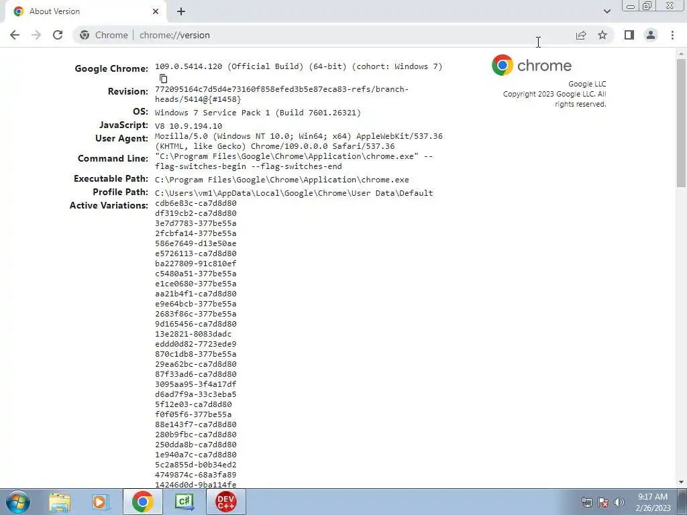Launch Windows Media Player from taskbar
The height and width of the screenshot is (515, 687).
point(101,502)
